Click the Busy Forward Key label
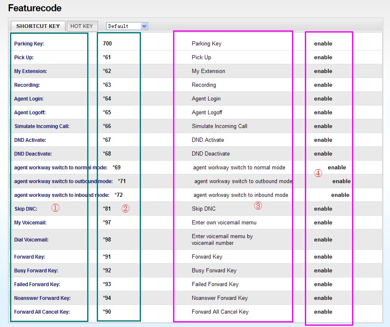390x327 pixels. coord(36,271)
